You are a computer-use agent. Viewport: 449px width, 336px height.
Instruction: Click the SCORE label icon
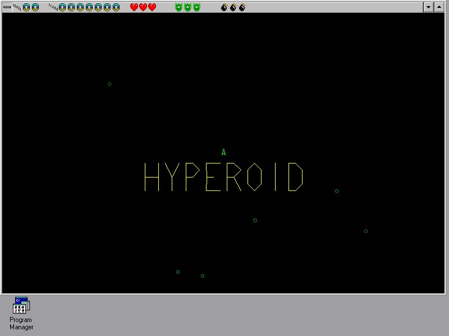[53, 7]
